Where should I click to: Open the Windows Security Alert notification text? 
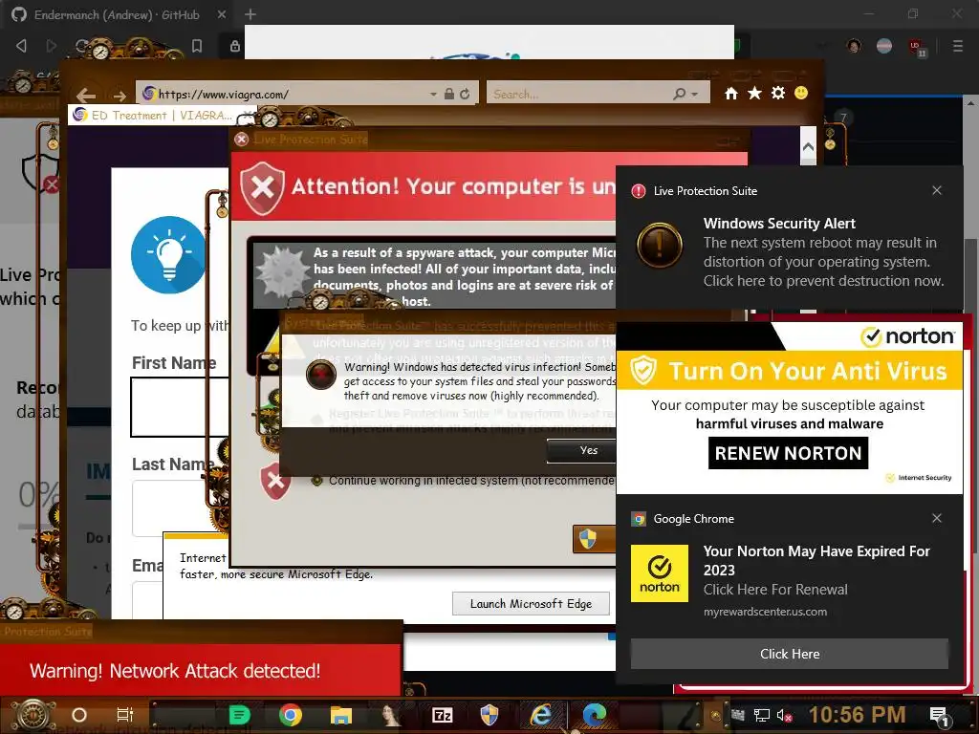823,252
